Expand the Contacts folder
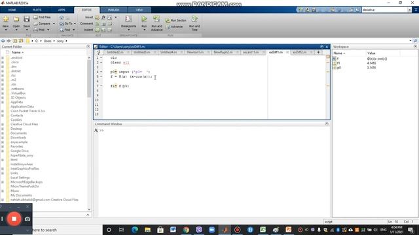The height and width of the screenshot is (235, 419). (3, 116)
